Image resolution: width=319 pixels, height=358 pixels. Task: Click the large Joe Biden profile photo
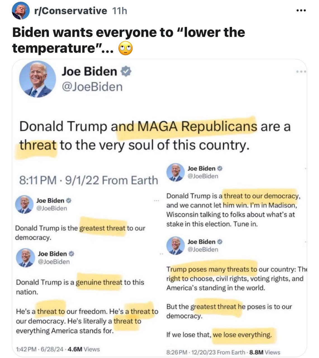pyautogui.click(x=37, y=79)
